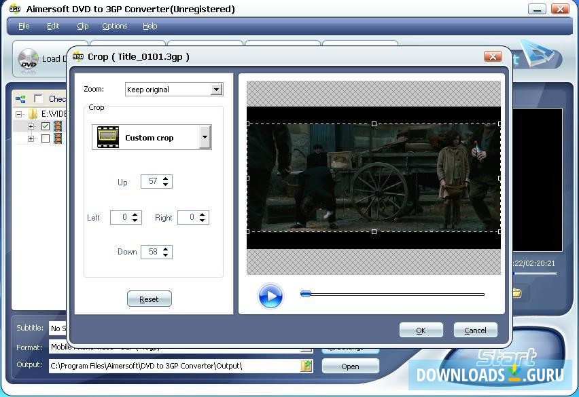Click the bottom-left crop corner handle
This screenshot has width=579, height=397.
click(248, 231)
